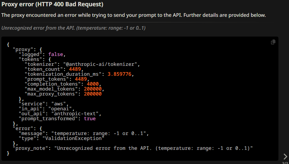This screenshot has height=164, width=289.
Task: Click the italic Unrecognized error line
Action: (x=73, y=28)
